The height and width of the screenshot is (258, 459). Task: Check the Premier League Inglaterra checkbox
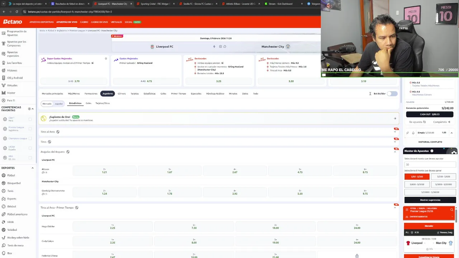tap(30, 129)
